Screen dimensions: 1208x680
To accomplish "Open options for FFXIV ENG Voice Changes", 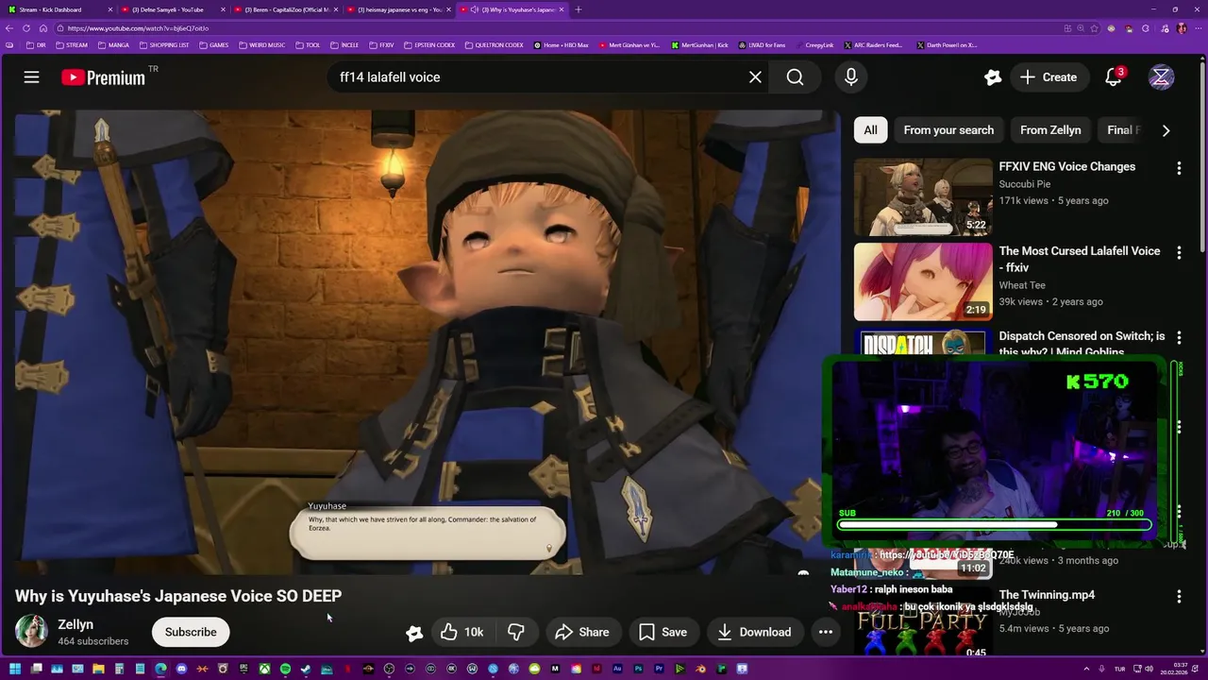I will [x=1178, y=168].
